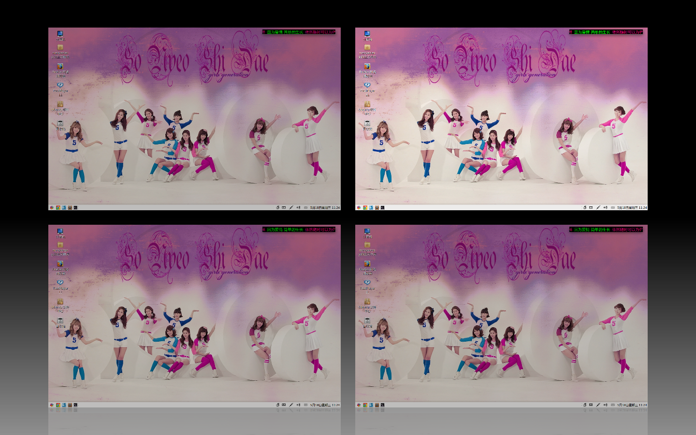Launch Chrome from bottom-right workspace panel
The height and width of the screenshot is (435, 696).
[x=365, y=405]
